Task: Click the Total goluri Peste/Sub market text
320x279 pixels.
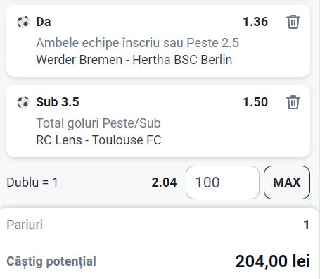Action: click(x=98, y=123)
